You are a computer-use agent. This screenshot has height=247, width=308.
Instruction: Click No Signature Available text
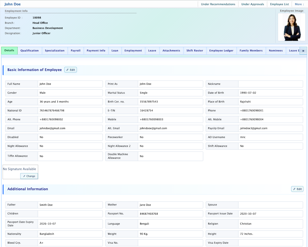tap(19, 169)
